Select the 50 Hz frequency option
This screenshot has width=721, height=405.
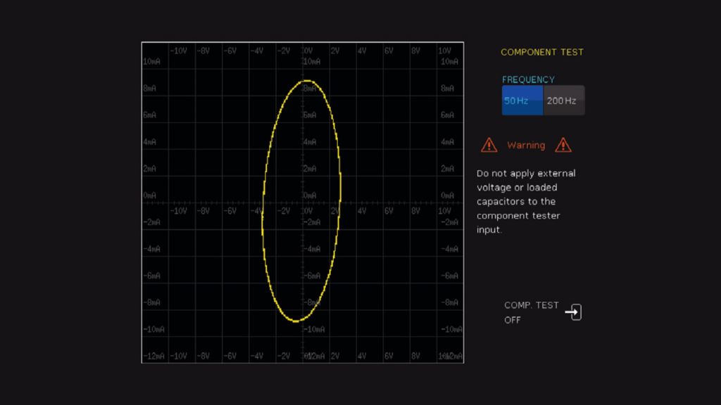[522, 101]
